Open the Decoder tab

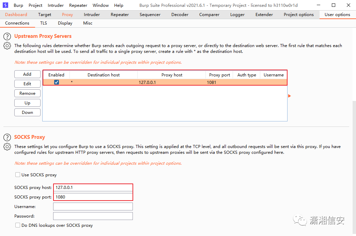pyautogui.click(x=180, y=15)
